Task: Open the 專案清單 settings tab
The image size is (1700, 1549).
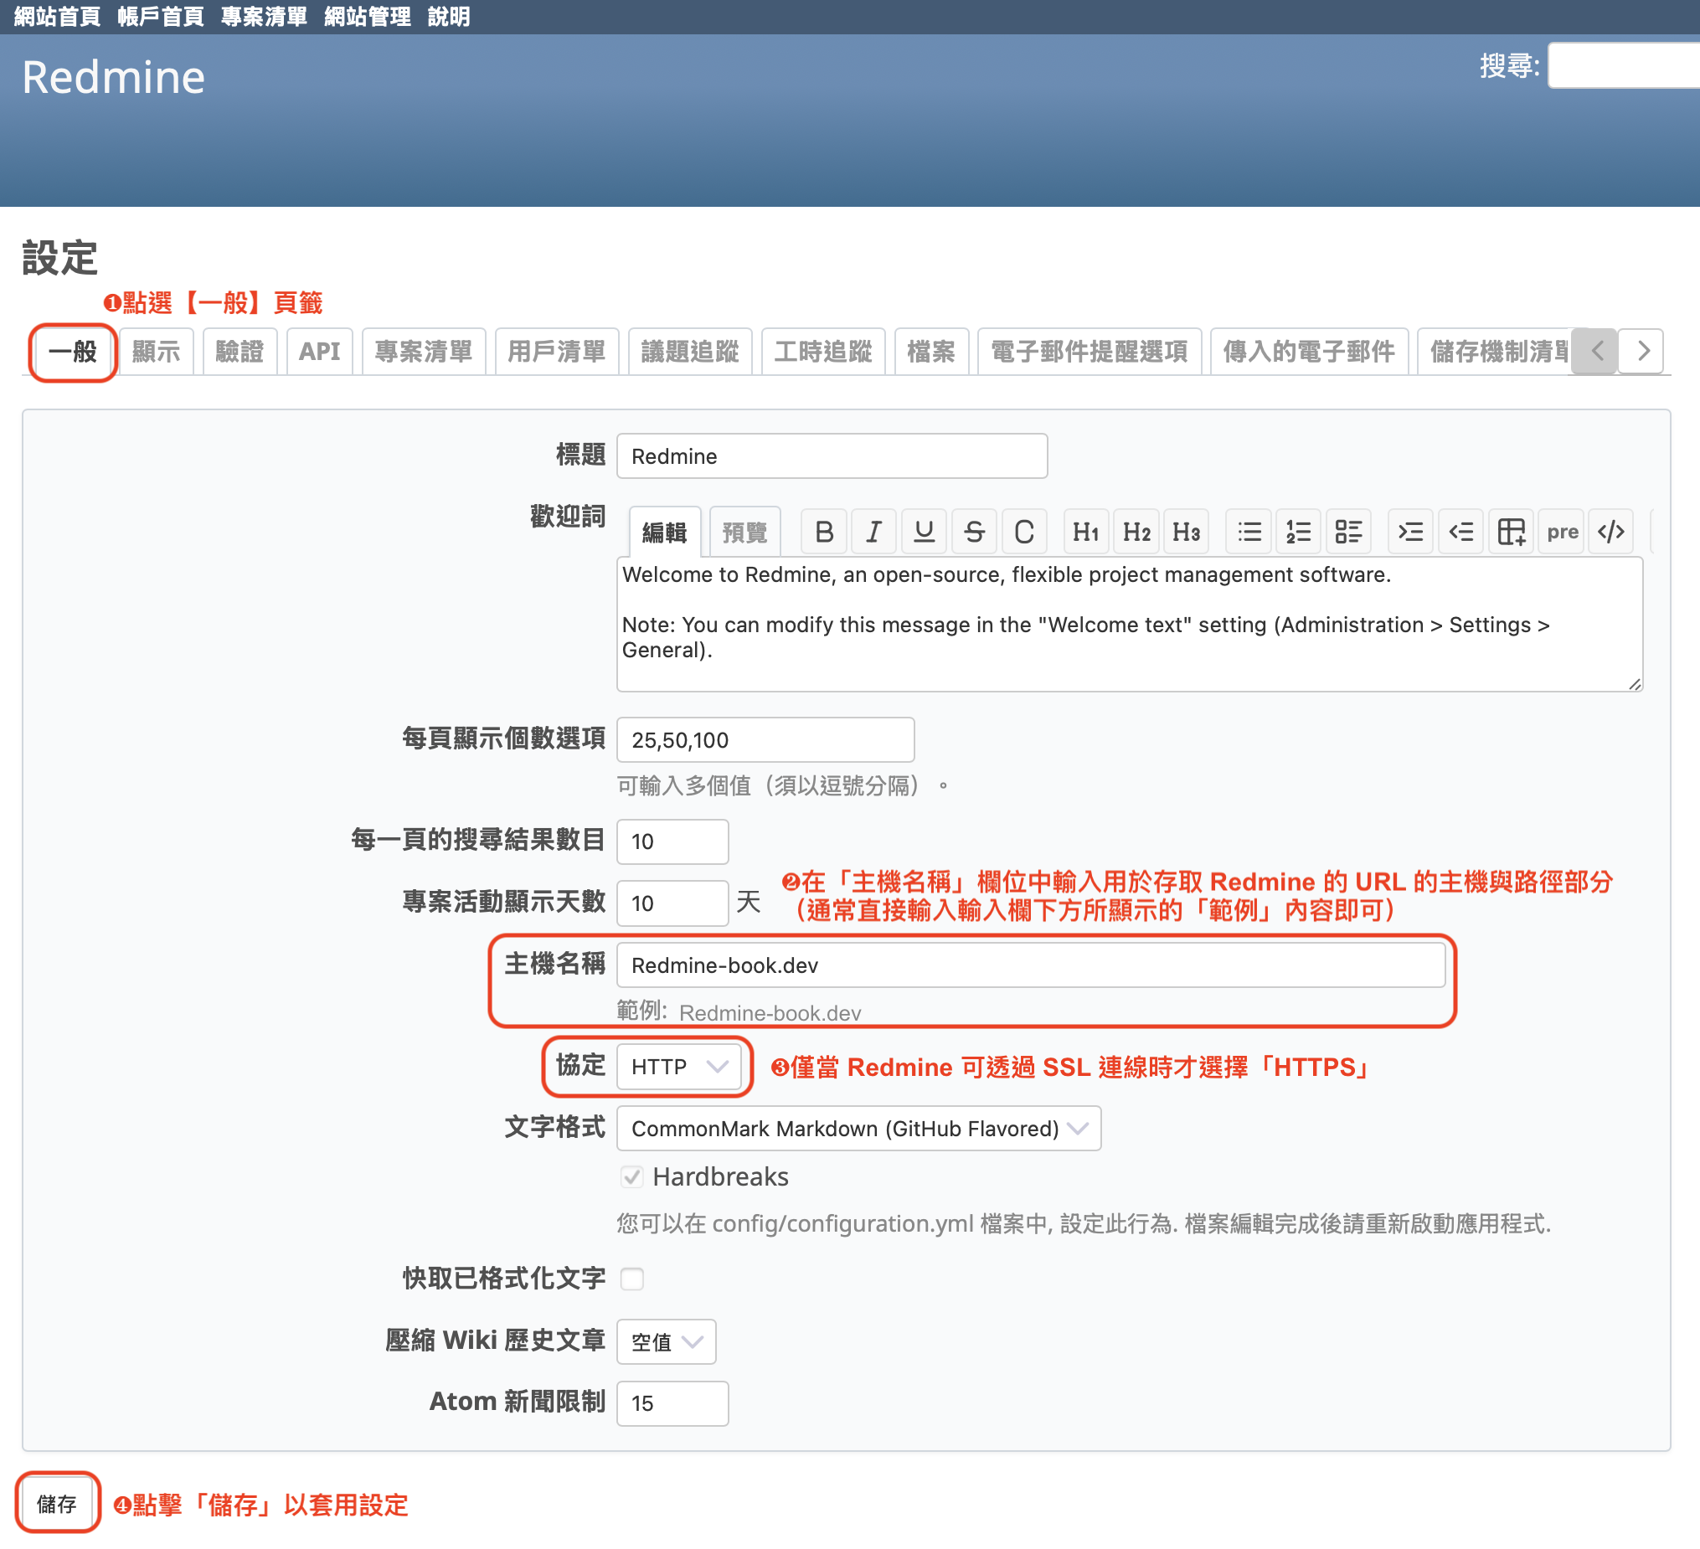Action: (x=423, y=352)
